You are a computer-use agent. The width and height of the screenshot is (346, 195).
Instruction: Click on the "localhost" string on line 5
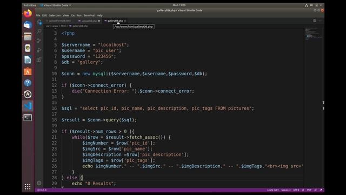point(112,44)
